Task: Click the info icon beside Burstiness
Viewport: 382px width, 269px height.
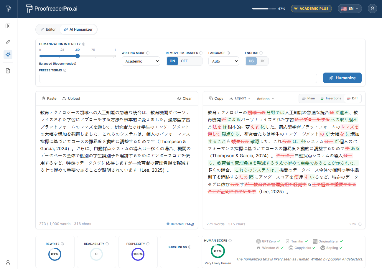Action: pos(190,247)
